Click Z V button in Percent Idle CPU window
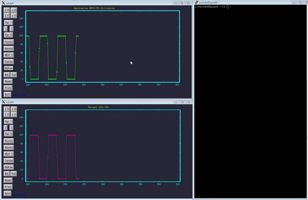308x200 pixels. tap(7, 114)
